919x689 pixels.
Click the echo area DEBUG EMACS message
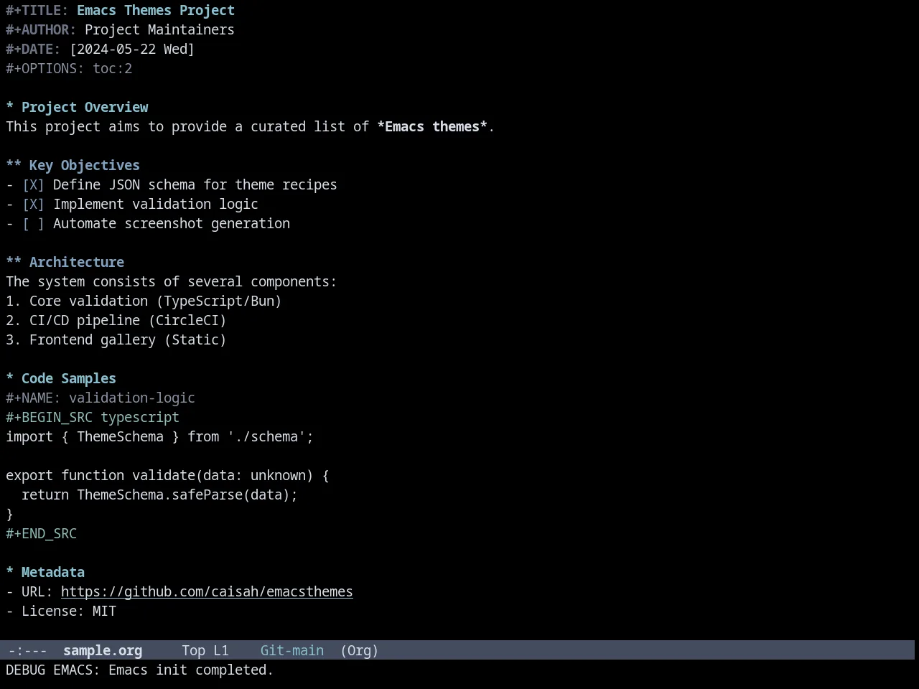pyautogui.click(x=140, y=670)
